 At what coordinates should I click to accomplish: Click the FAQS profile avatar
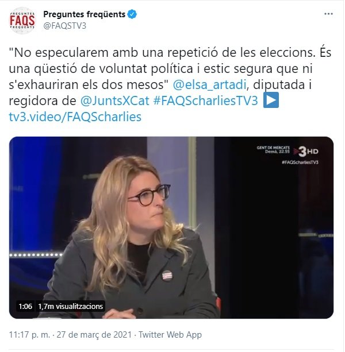22,21
